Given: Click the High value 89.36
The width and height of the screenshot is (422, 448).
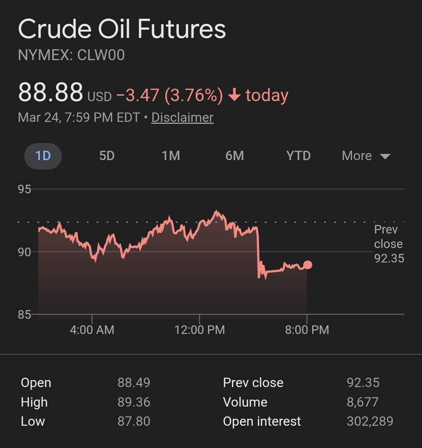Looking at the screenshot, I should pyautogui.click(x=134, y=402).
